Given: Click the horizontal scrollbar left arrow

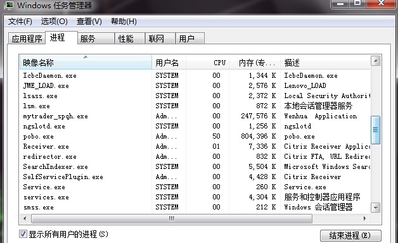Looking at the screenshot, I should [25, 218].
